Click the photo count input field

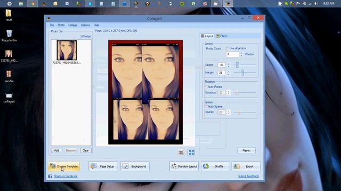(232, 54)
